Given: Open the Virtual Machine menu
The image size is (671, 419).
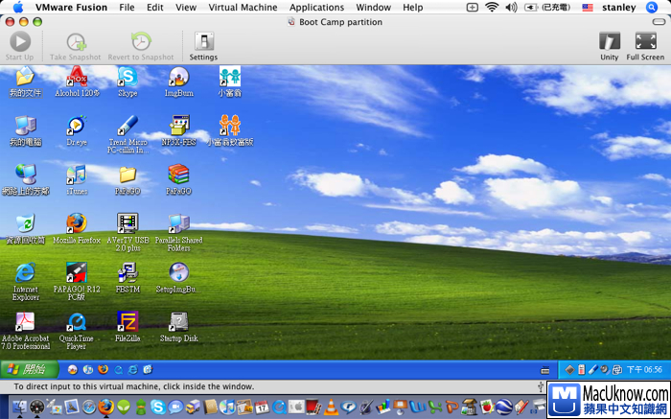Looking at the screenshot, I should (x=243, y=7).
